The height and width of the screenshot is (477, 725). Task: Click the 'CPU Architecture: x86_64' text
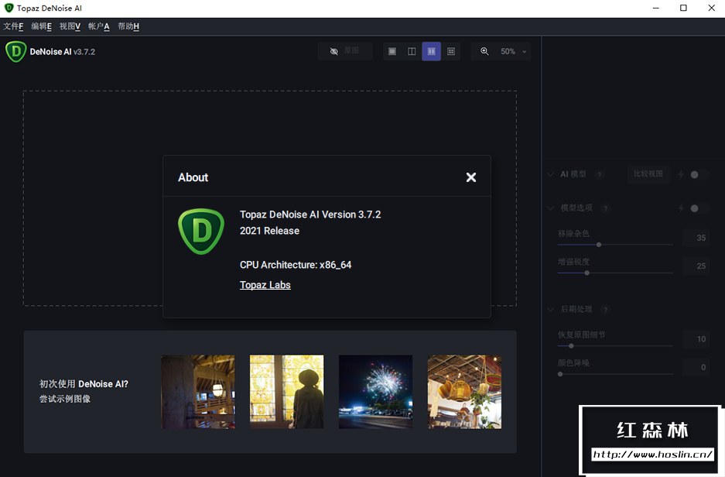tap(296, 265)
